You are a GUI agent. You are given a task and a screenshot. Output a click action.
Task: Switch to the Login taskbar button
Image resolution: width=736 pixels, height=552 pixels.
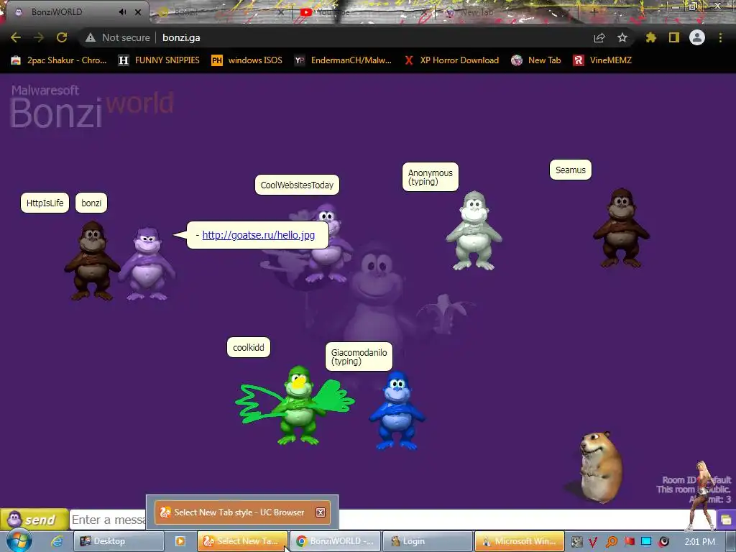pos(428,541)
